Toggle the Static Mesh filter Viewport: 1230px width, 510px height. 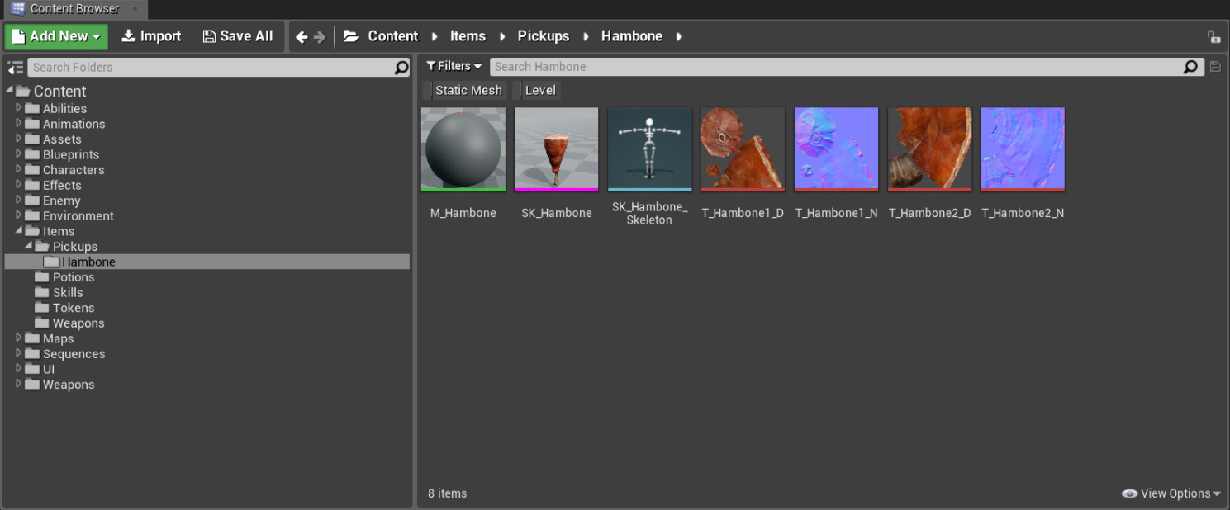468,91
